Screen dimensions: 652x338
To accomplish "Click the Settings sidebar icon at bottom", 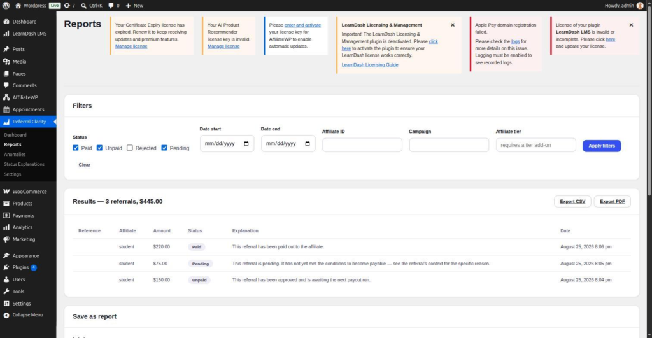I will [6, 304].
